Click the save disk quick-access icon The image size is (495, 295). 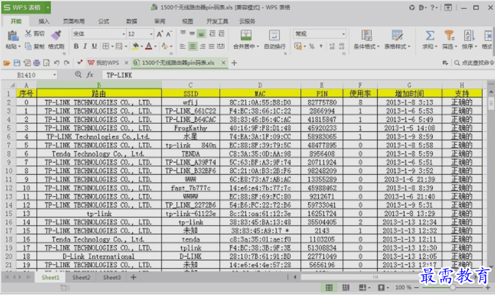17,63
